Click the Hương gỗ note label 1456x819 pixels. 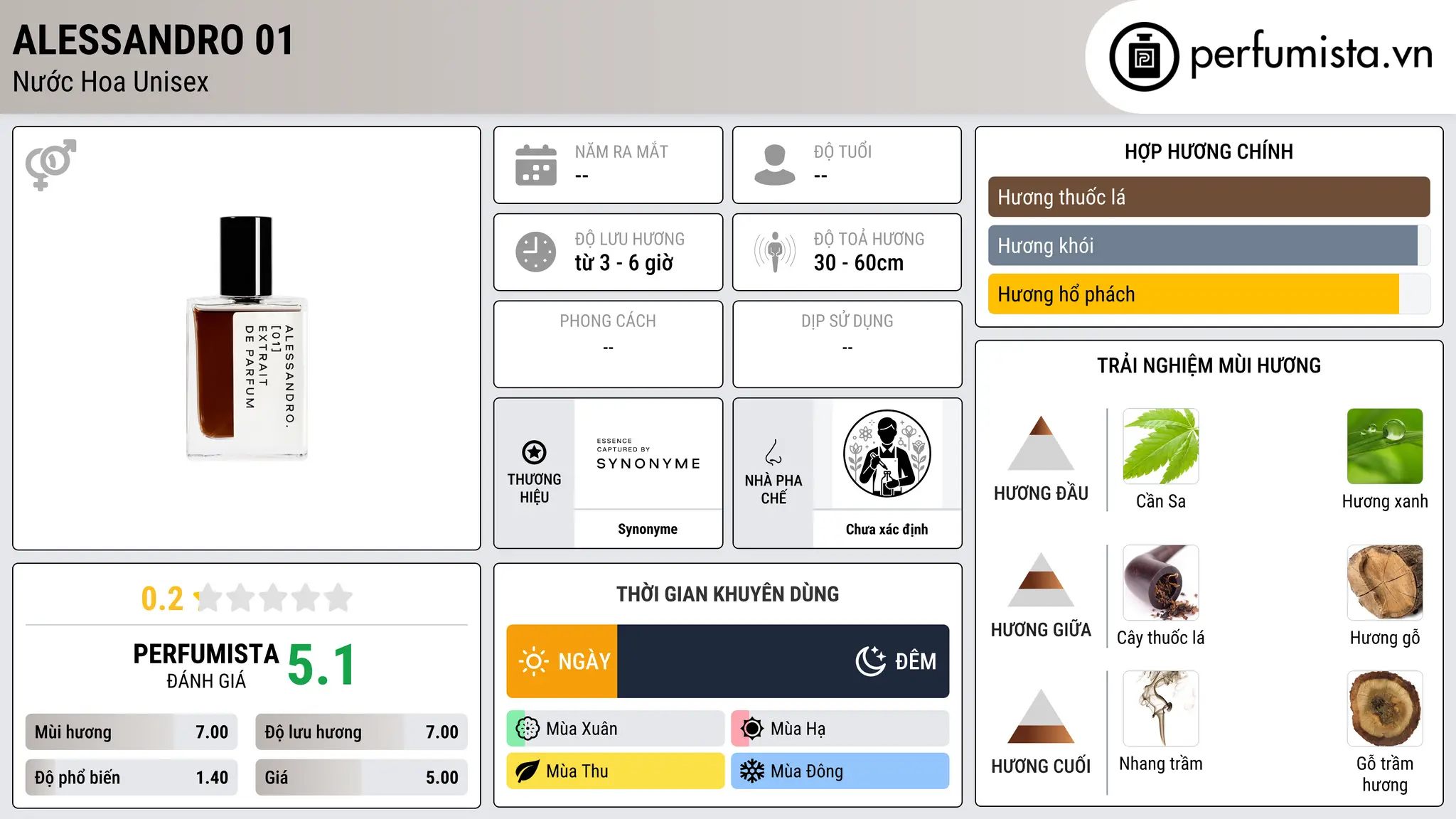click(x=1385, y=638)
